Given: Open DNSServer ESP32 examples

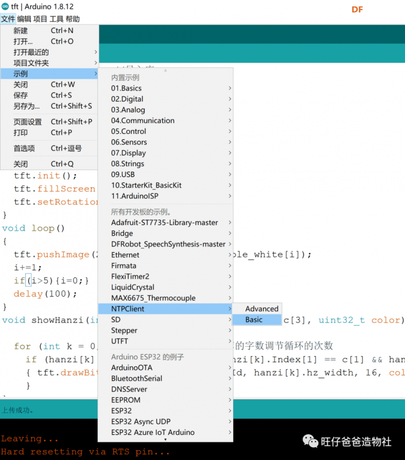Looking at the screenshot, I should pos(165,389).
